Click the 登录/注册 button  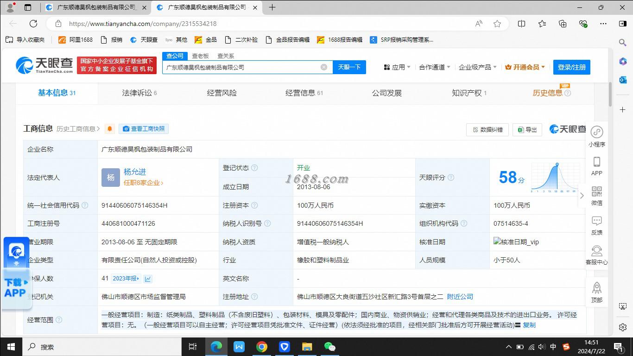point(572,67)
